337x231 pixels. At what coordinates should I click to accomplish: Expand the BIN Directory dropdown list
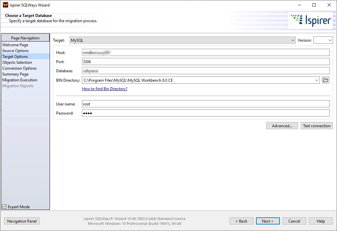click(x=316, y=80)
